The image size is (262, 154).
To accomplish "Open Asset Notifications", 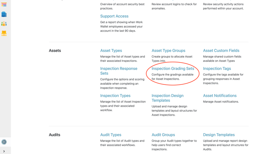I will click(220, 96).
